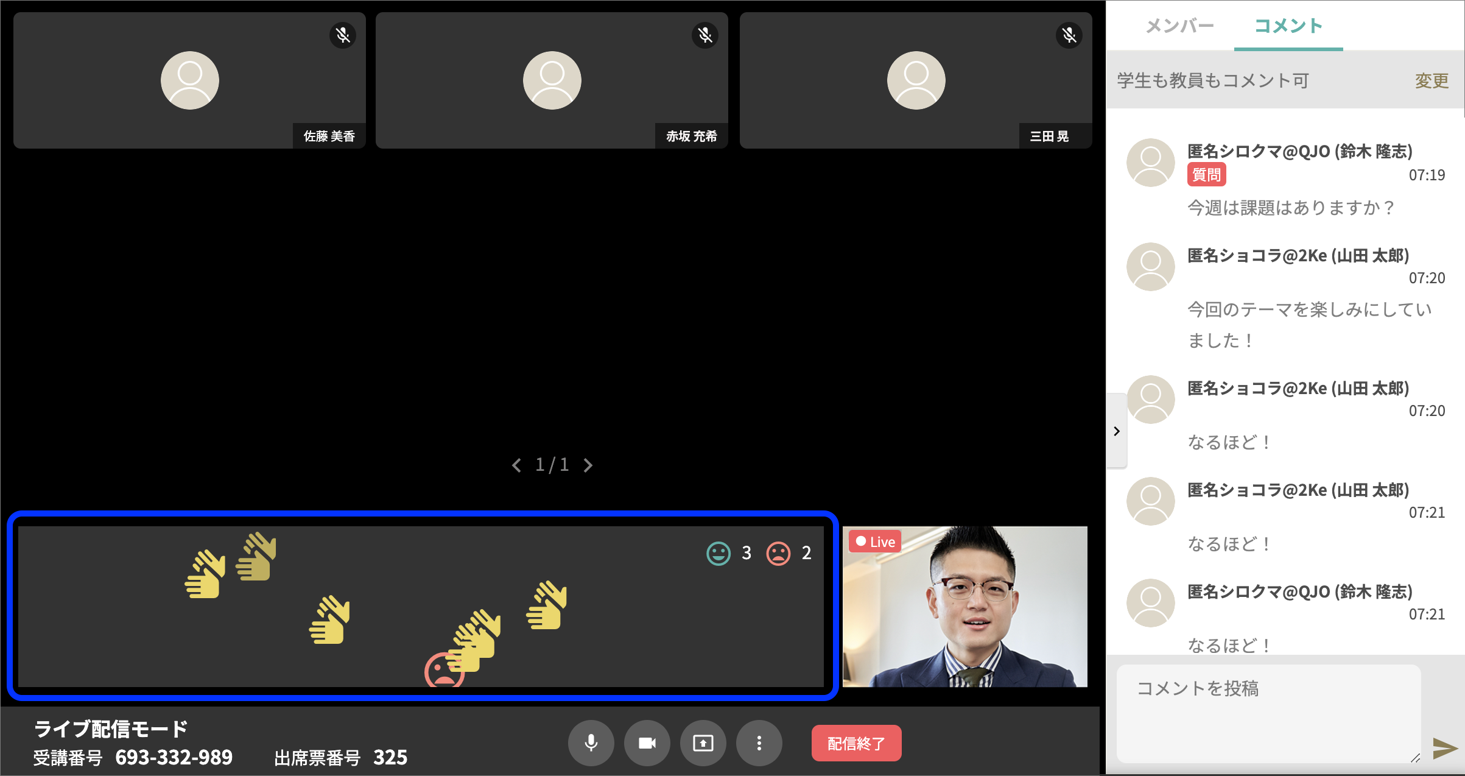This screenshot has height=776, width=1465.
Task: Click the 学生も教員もコメント可 label
Action: pyautogui.click(x=1213, y=80)
